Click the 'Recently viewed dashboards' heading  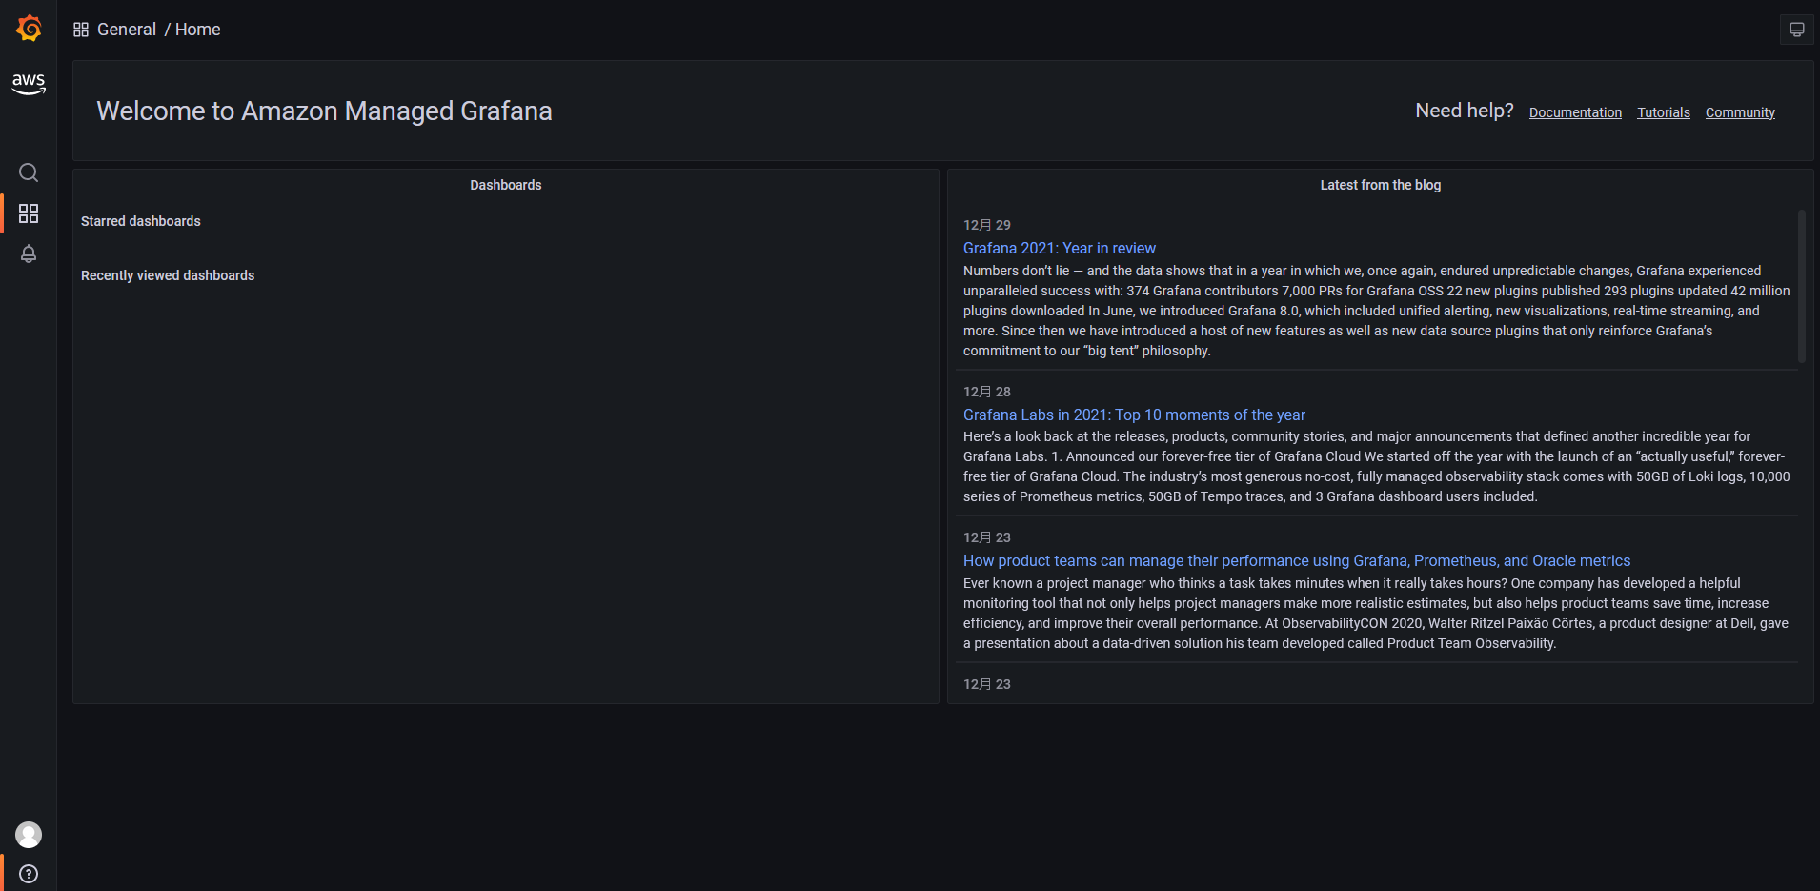point(168,275)
